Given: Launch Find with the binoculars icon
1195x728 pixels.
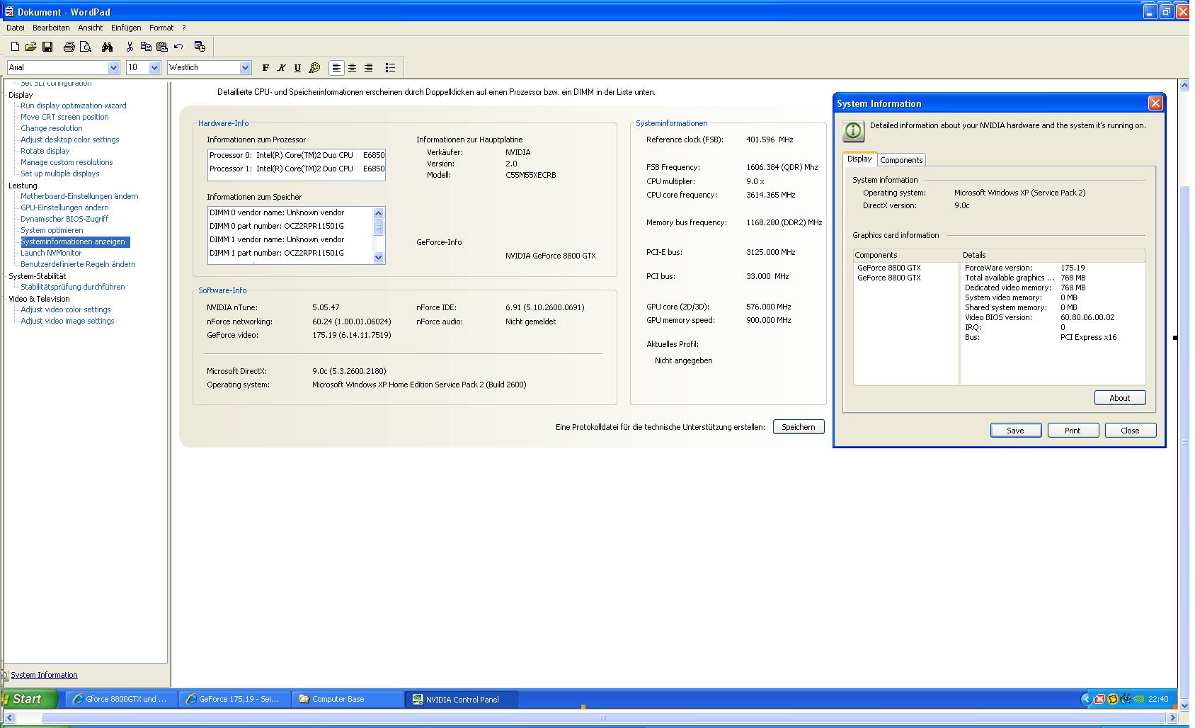Looking at the screenshot, I should point(107,47).
